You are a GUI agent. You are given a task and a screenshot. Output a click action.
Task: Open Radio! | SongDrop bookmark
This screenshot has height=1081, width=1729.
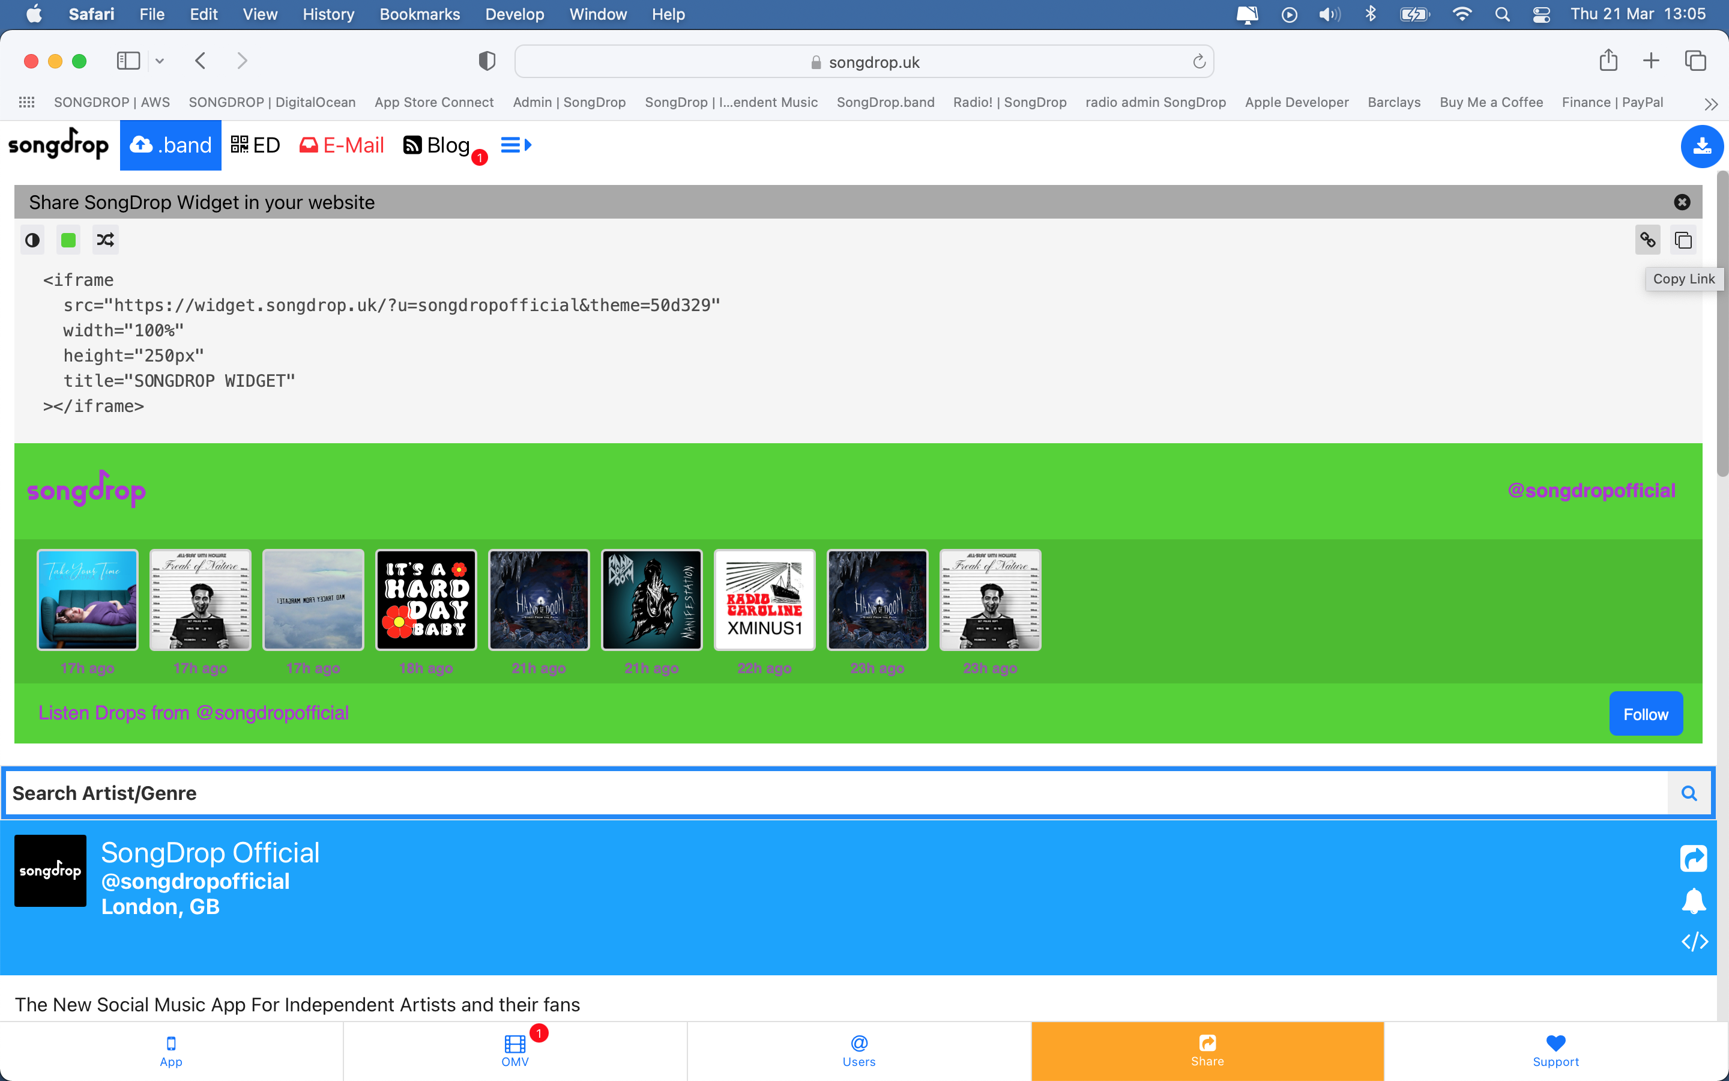1010,102
